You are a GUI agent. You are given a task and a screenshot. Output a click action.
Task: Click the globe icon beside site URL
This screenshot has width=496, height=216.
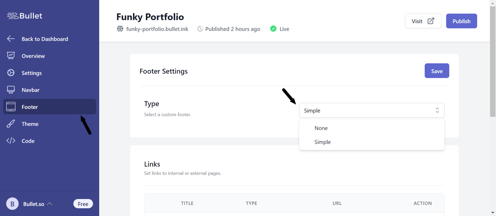120,29
